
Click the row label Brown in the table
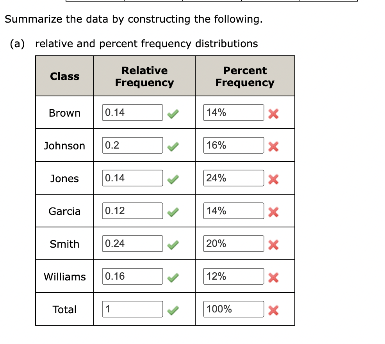[x=64, y=113]
